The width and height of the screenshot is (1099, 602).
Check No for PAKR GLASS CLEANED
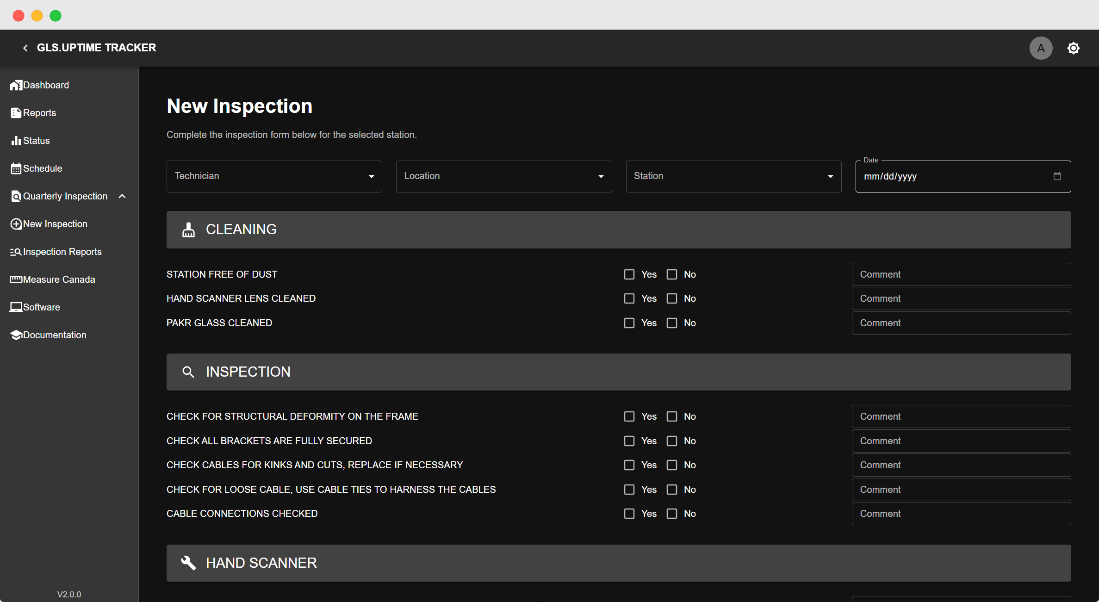pos(672,323)
